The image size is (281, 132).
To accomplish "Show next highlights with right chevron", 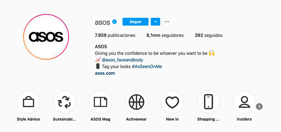I will tap(259, 107).
